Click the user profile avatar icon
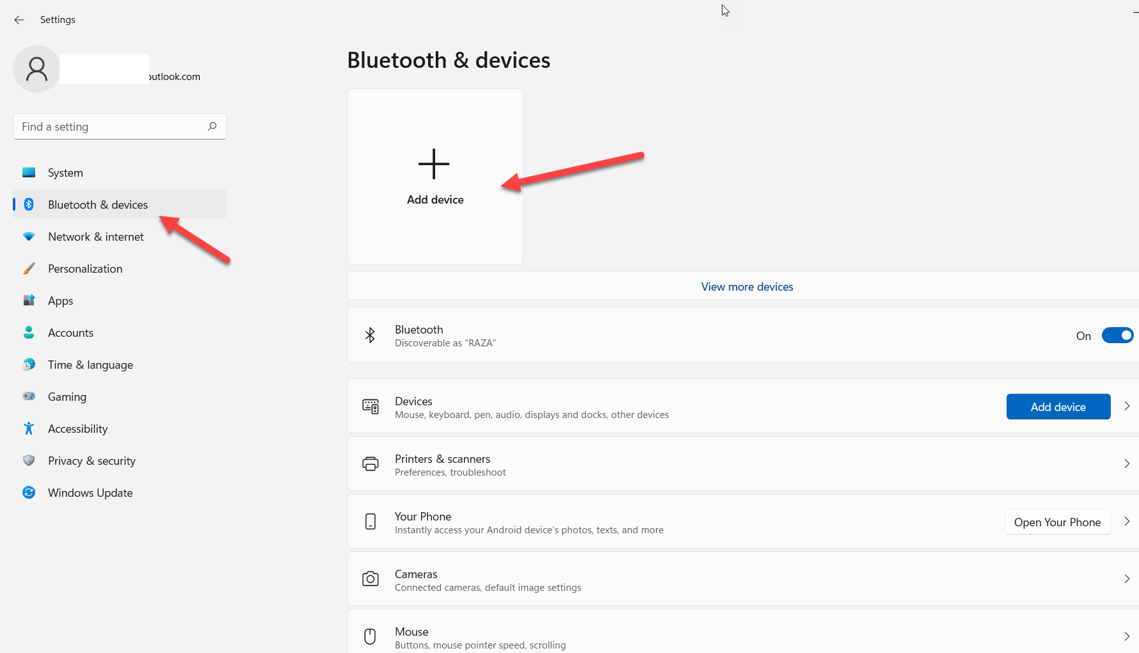Image resolution: width=1139 pixels, height=653 pixels. (x=36, y=69)
